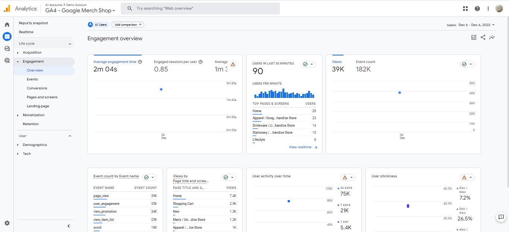This screenshot has width=509, height=232.
Task: Click the Add comparison button
Action: 128,25
